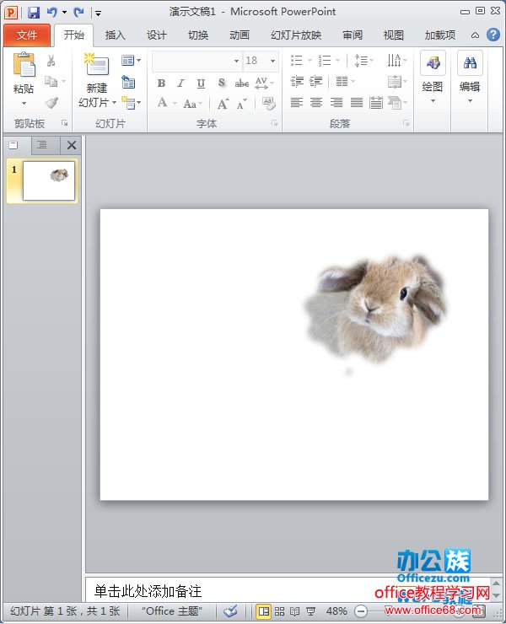
Task: Open the Editing (编辑) binoculars menu
Action: [x=470, y=76]
